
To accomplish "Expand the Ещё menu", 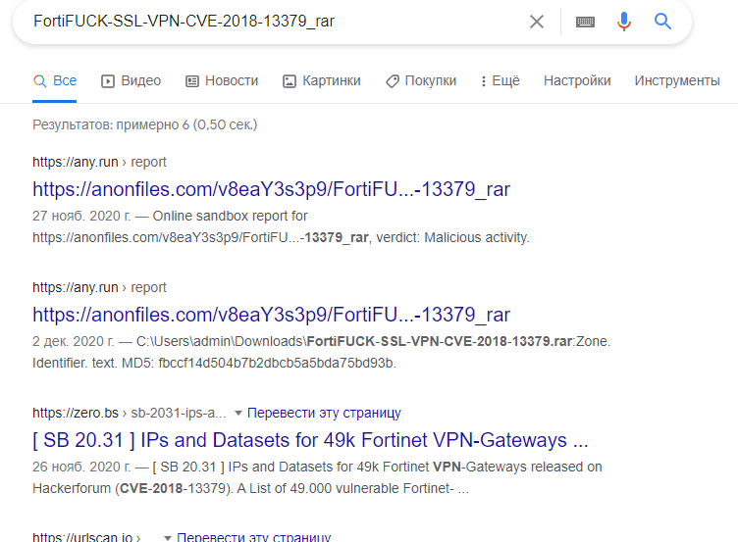I will click(500, 80).
